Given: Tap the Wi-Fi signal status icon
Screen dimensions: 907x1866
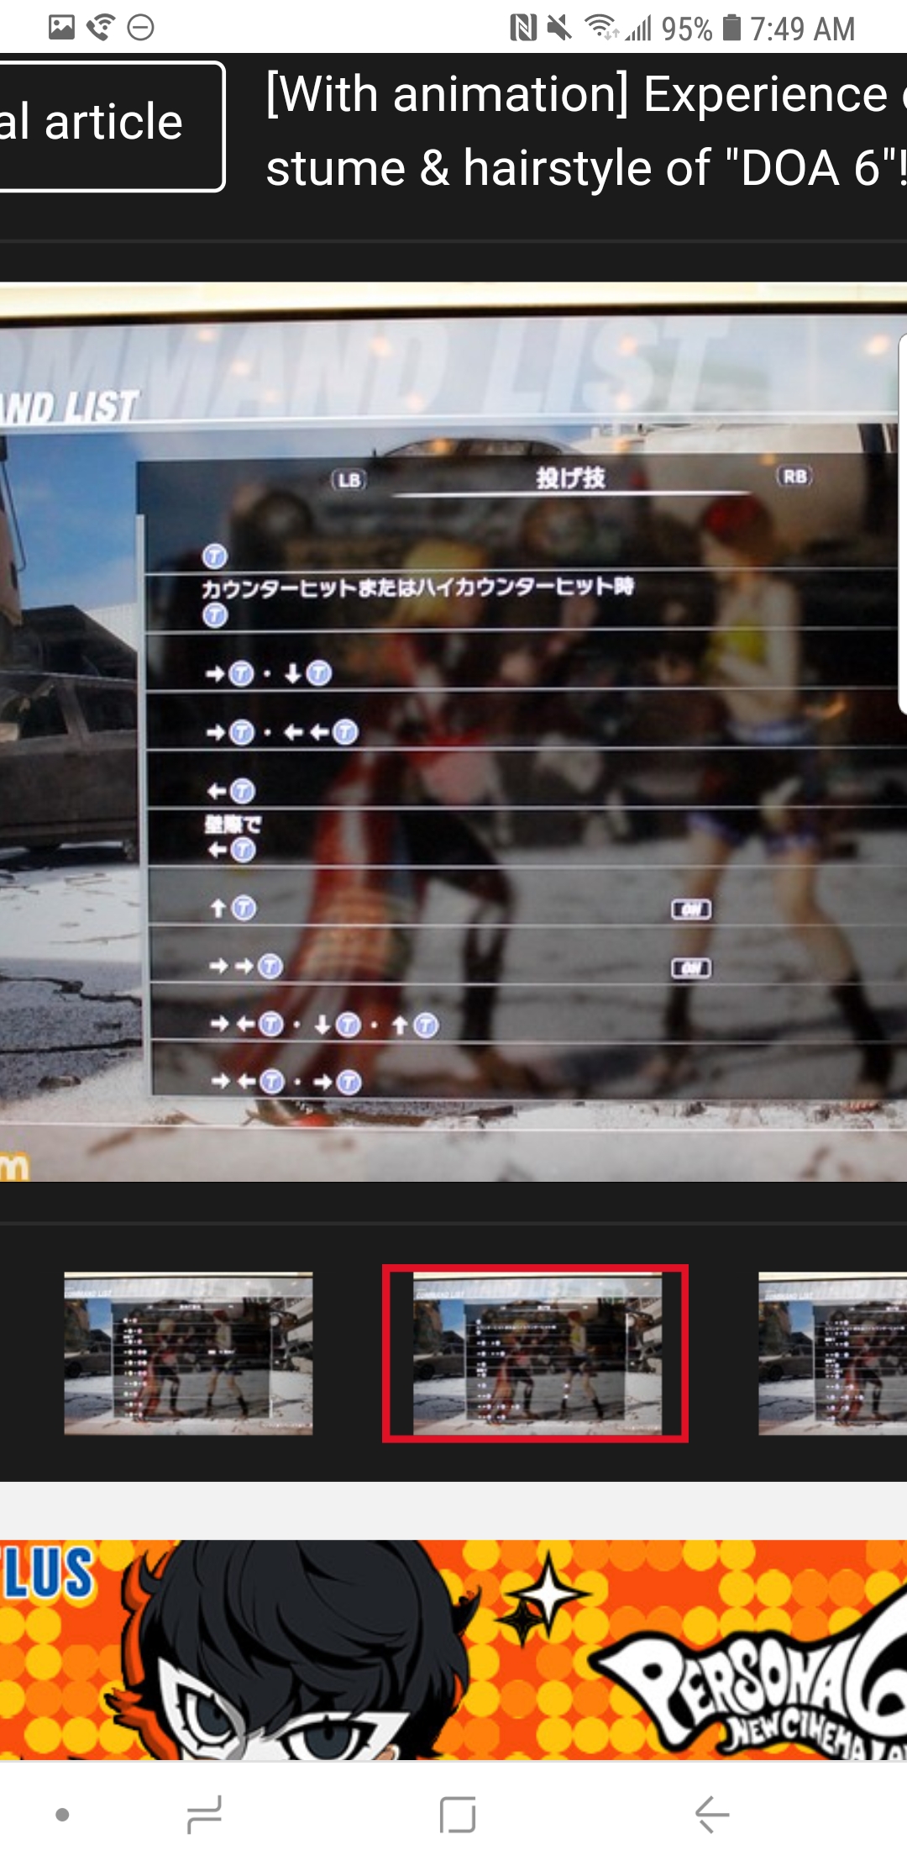Looking at the screenshot, I should pos(601,28).
